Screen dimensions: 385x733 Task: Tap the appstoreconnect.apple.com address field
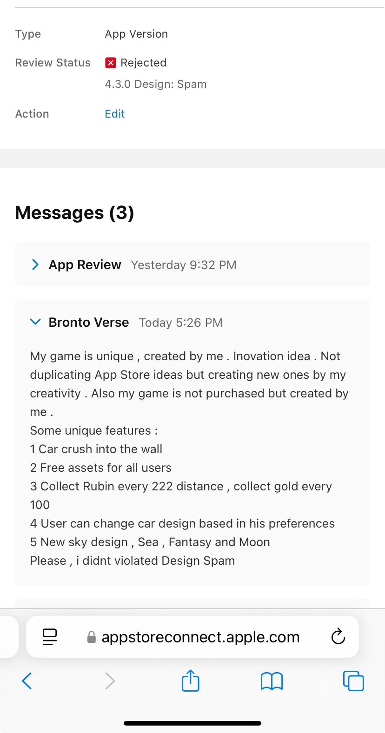[192, 637]
